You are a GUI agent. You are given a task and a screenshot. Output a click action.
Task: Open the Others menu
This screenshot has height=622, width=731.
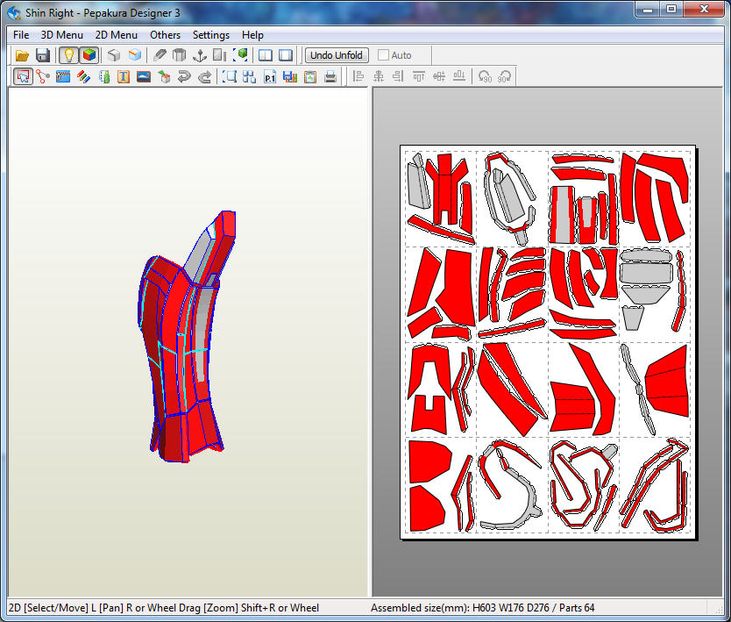pyautogui.click(x=165, y=35)
